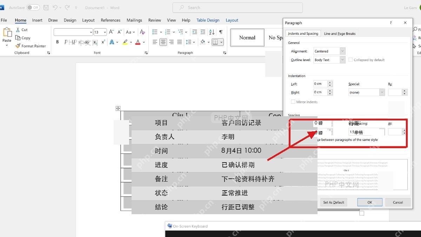Justify paragraph text in ribbon
This screenshot has width=421, height=237.
[180, 42]
